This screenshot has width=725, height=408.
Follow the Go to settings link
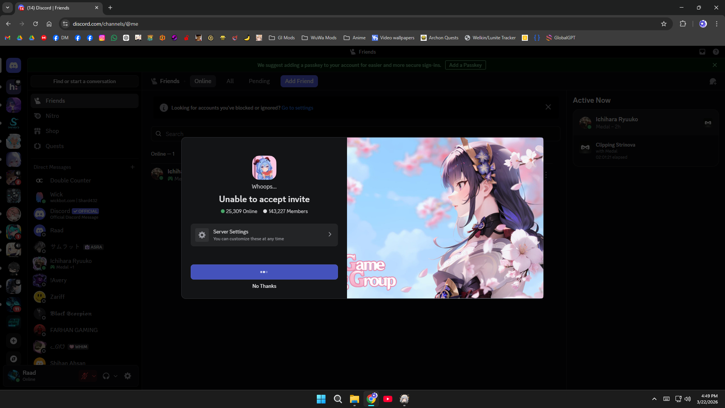(x=297, y=108)
